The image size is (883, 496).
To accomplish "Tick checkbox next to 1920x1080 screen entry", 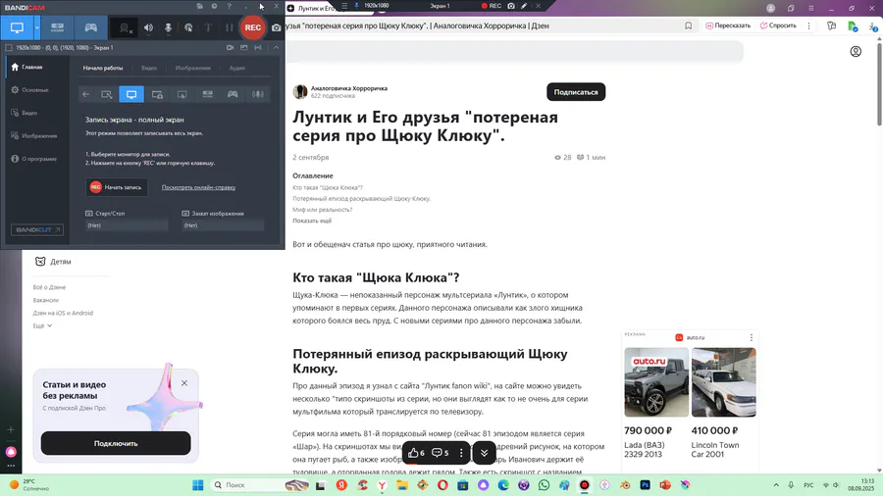I will click(x=9, y=48).
